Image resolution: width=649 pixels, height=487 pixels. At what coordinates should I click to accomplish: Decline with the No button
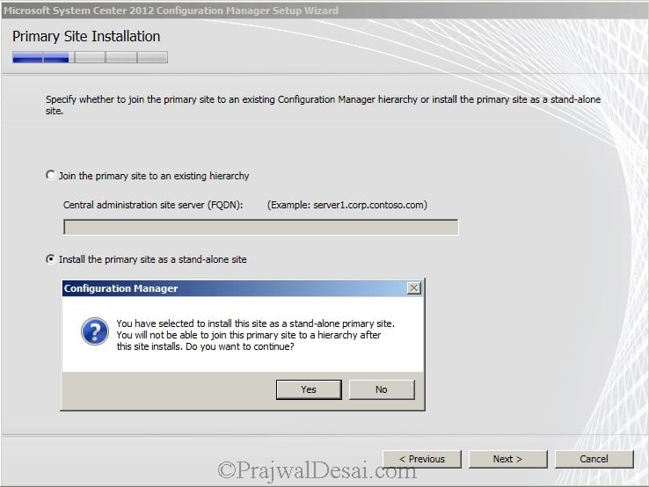(x=382, y=389)
